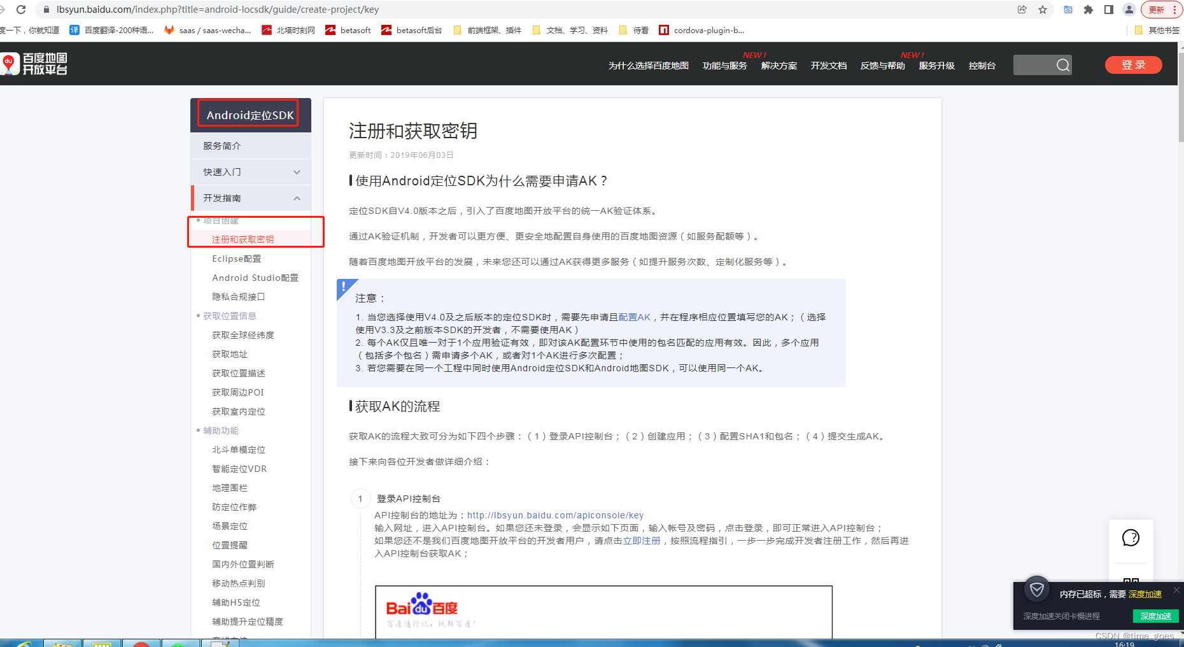Open 解决方案 menu item
This screenshot has height=647, width=1184.
click(779, 66)
